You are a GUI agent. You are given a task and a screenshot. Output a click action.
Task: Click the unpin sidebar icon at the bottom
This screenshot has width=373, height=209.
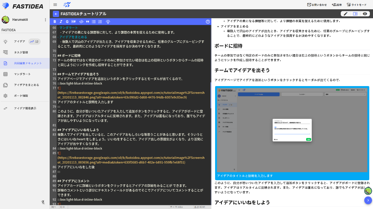pyautogui.click(x=43, y=202)
